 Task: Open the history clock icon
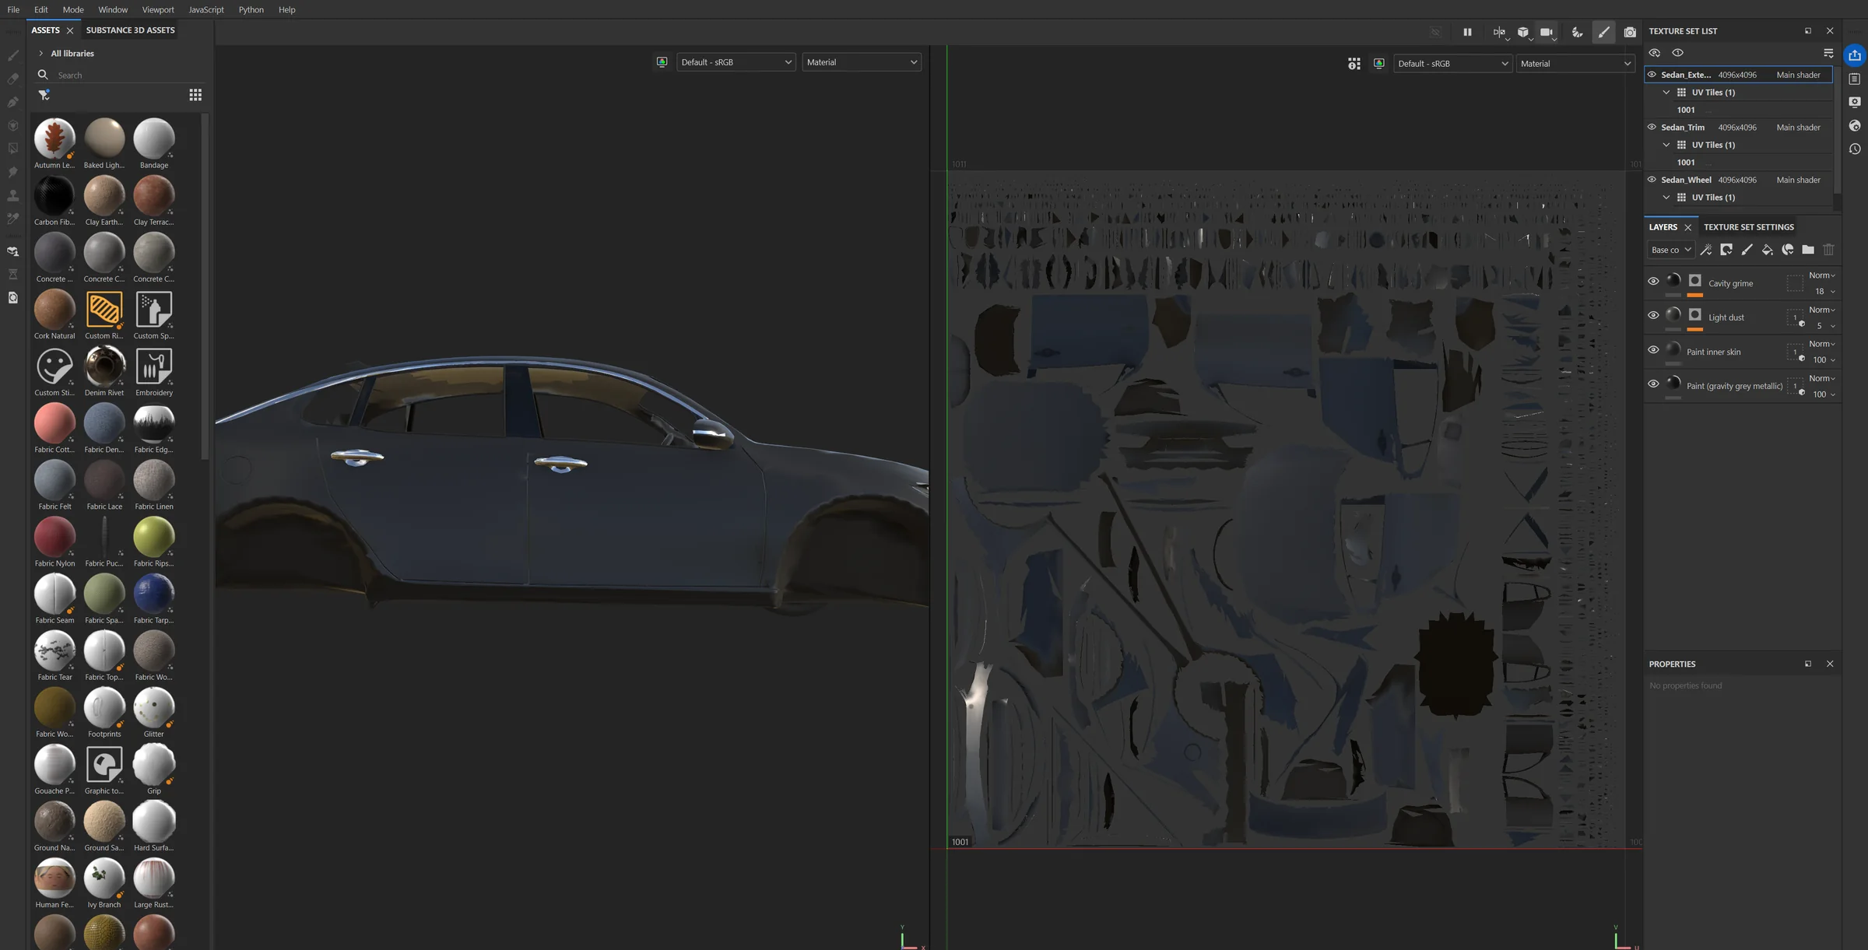(1855, 149)
